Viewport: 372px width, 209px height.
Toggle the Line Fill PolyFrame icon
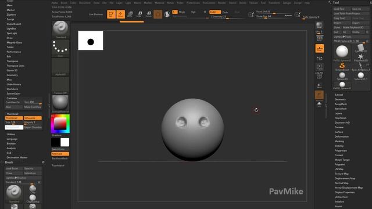[x=320, y=75]
